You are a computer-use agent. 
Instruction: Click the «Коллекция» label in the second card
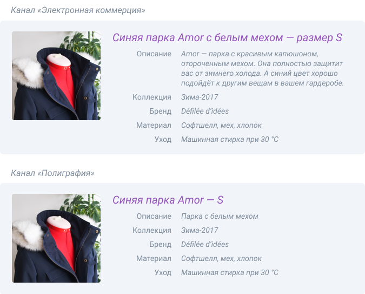pos(152,230)
